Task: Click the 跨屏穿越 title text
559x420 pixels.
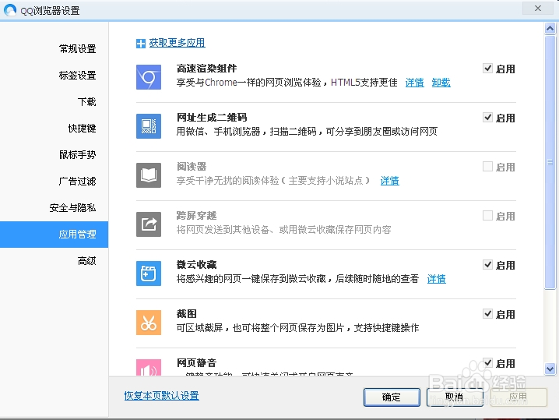Action: (196, 216)
